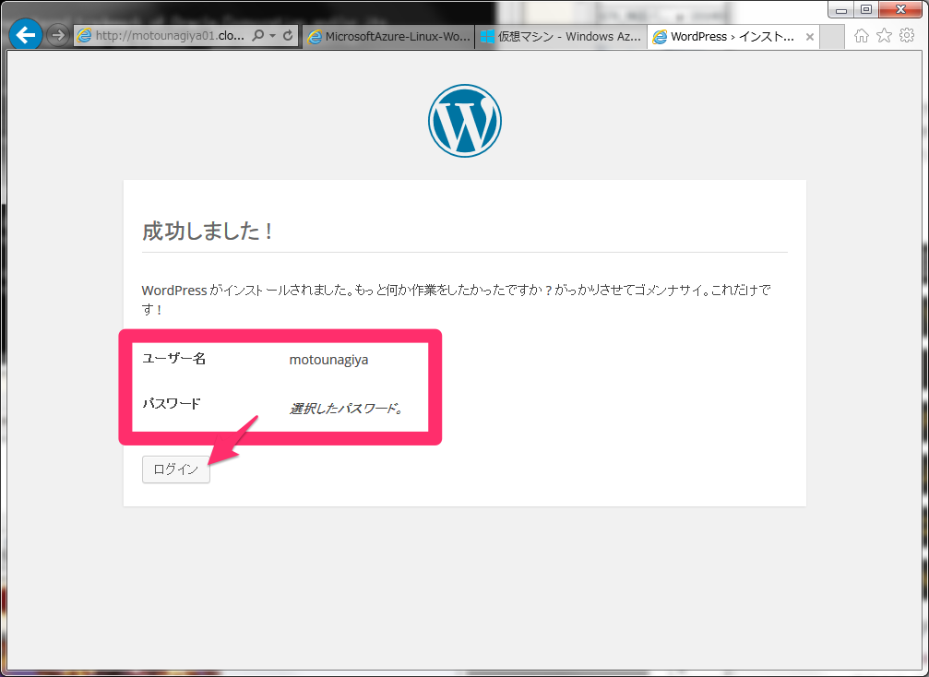Go back with the blue back arrow
This screenshot has width=929, height=677.
[26, 35]
